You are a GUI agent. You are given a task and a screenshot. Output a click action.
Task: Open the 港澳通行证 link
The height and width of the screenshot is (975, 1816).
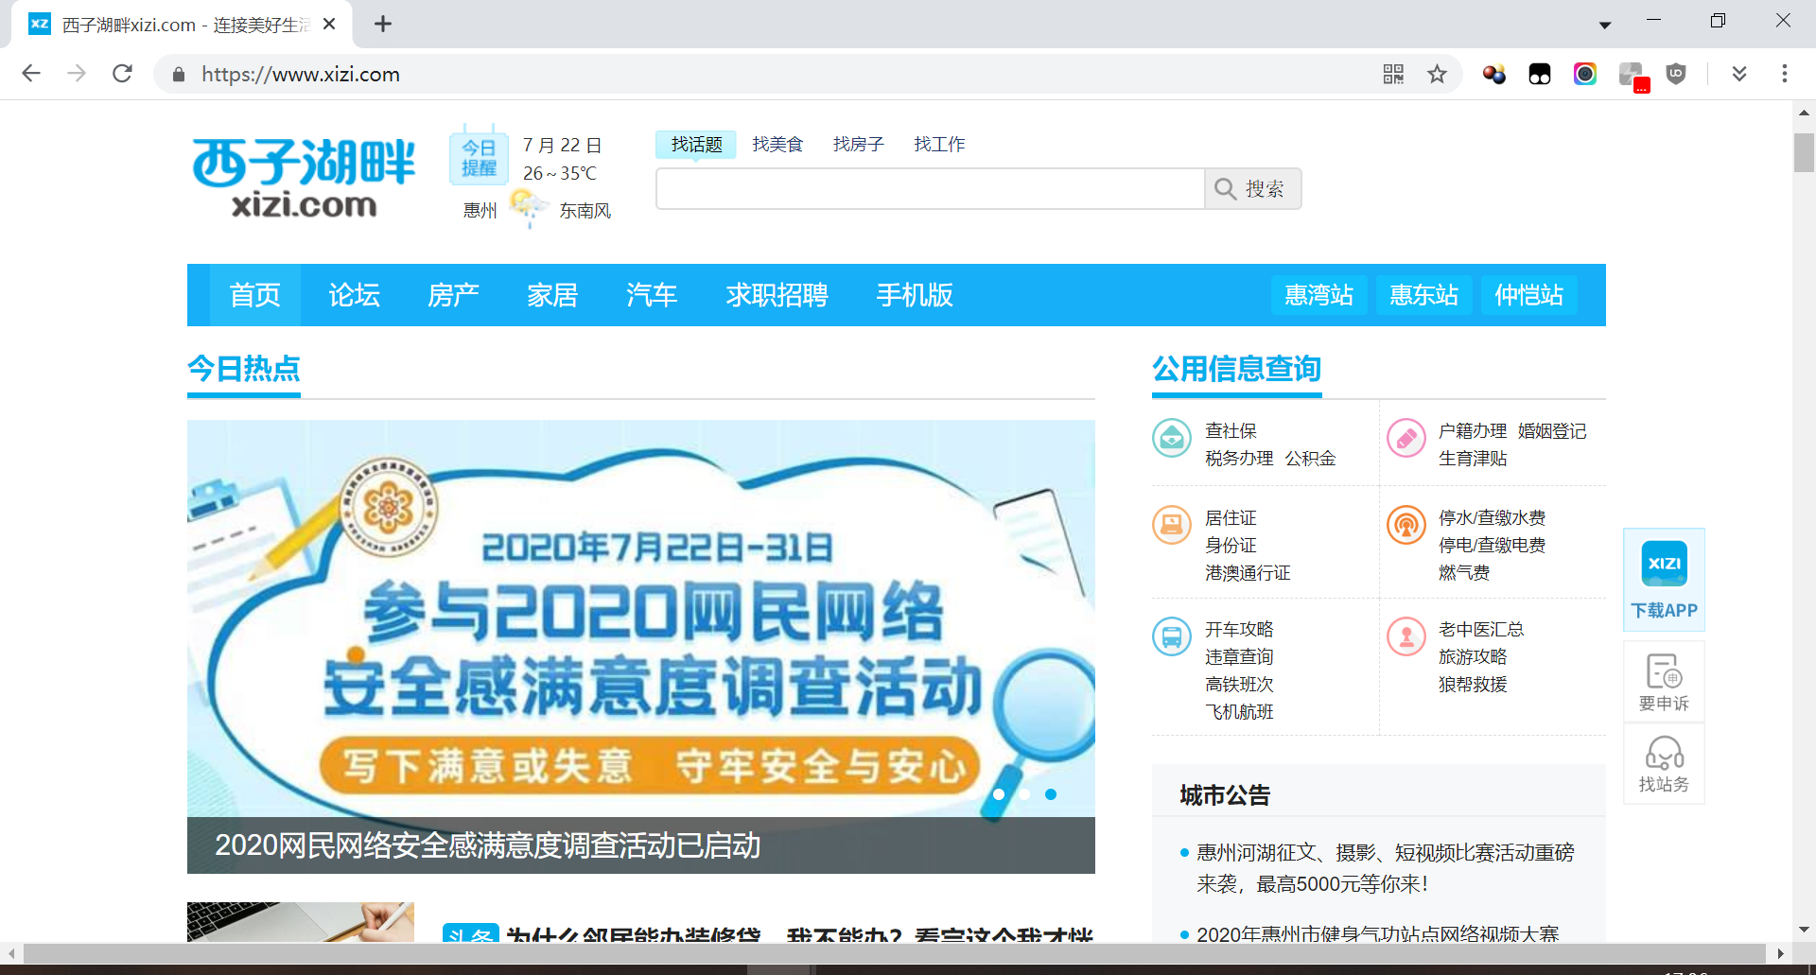tap(1248, 573)
